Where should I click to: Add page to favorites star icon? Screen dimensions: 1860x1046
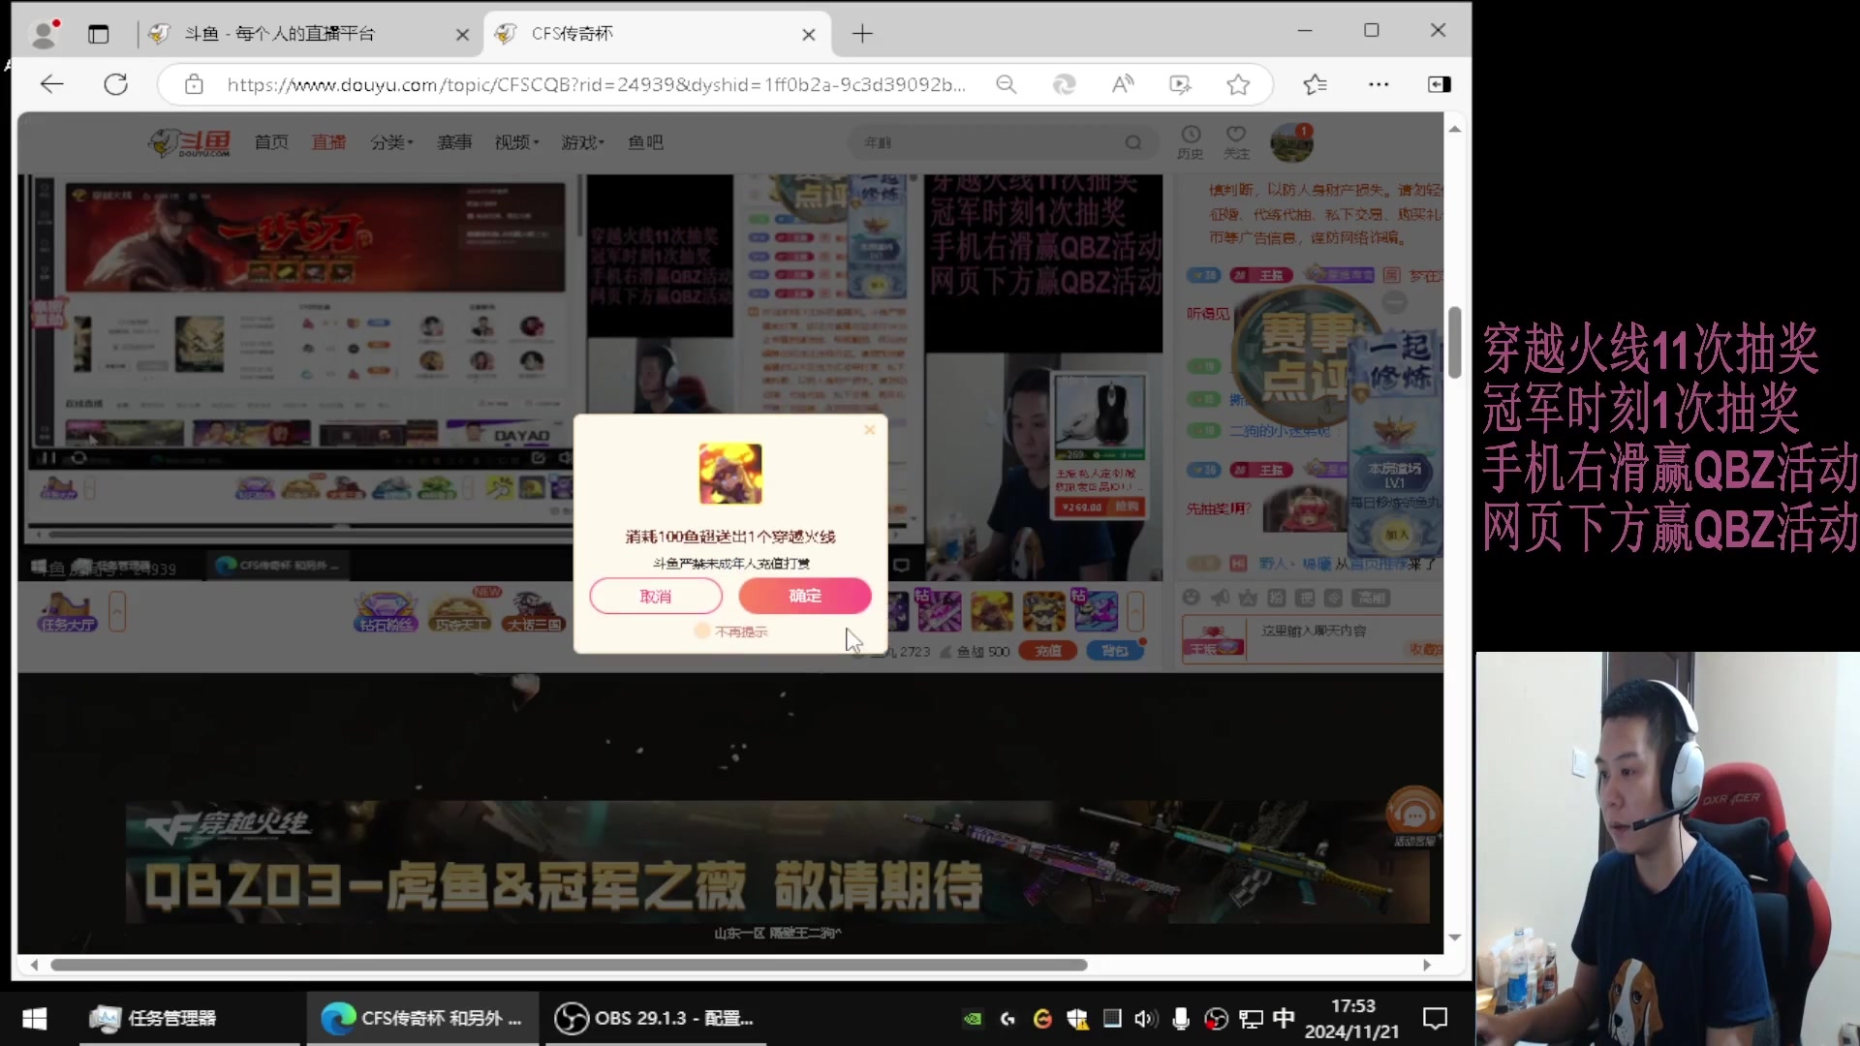(x=1238, y=84)
